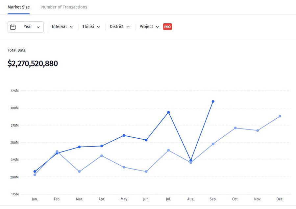Click light blue March data point
This screenshot has height=209, width=296.
pos(79,172)
